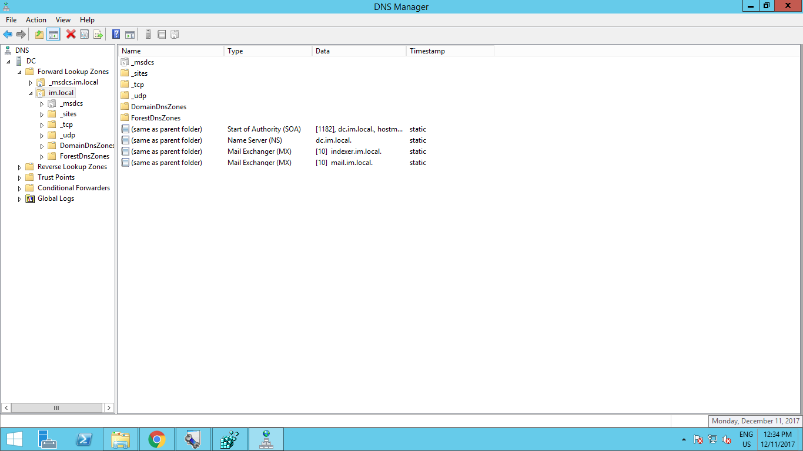Collapse the im.local zone node
This screenshot has height=451, width=803.
(31, 93)
